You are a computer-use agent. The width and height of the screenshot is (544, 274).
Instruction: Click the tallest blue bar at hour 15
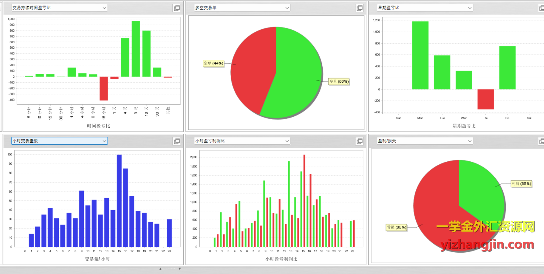(119, 201)
